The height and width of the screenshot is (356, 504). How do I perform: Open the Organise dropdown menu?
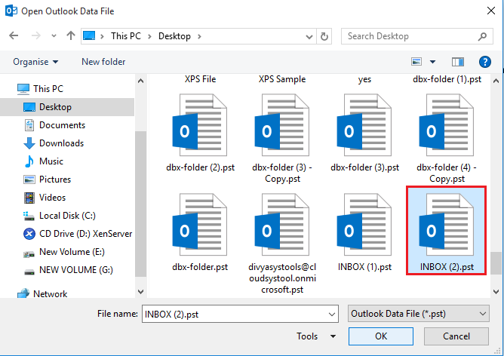point(35,62)
